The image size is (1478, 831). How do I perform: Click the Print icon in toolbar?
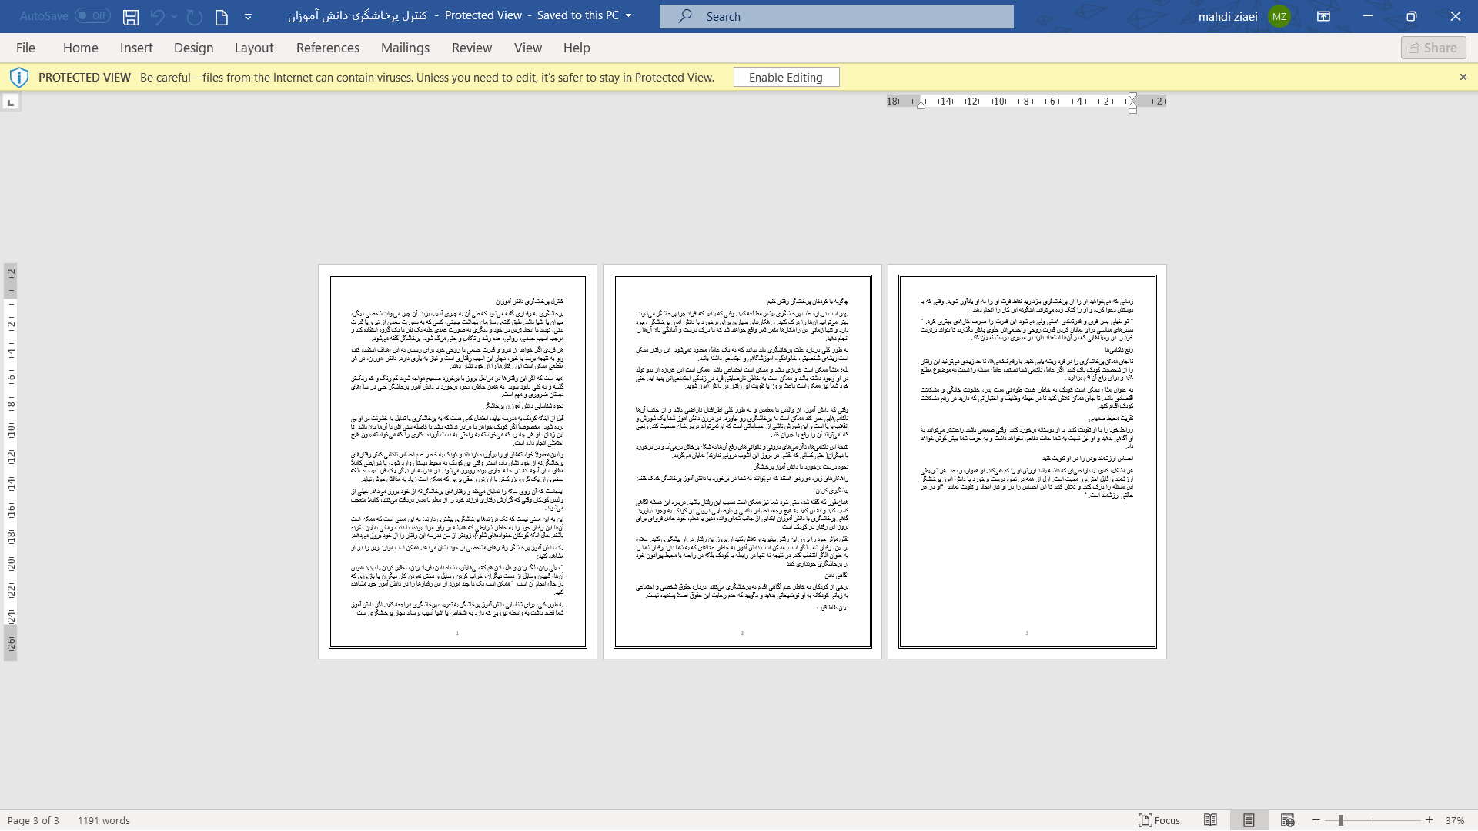tap(221, 15)
